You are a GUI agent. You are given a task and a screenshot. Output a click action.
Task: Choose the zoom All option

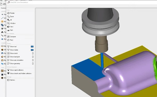point(9,20)
